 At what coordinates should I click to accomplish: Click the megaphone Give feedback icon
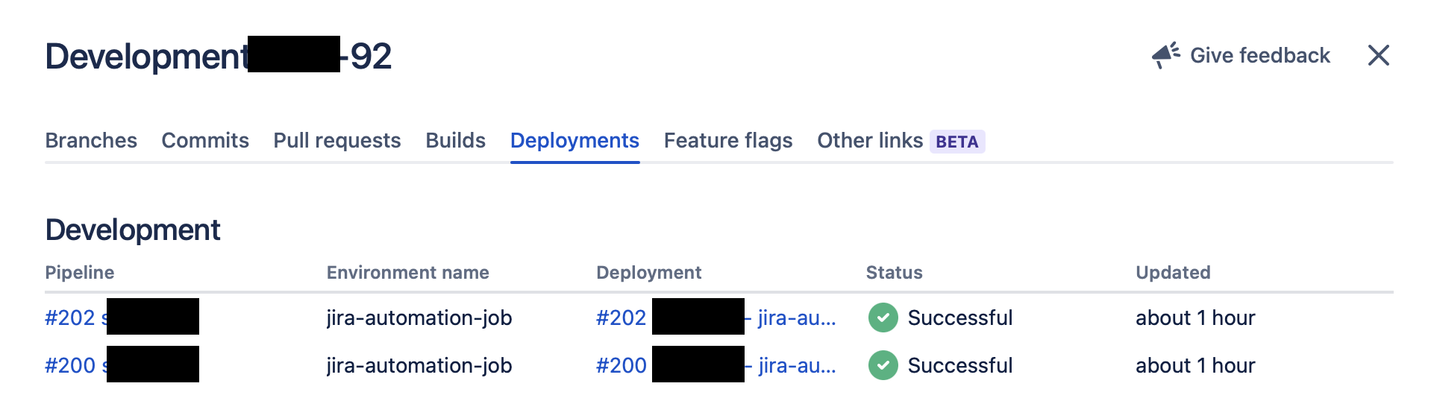tap(1165, 55)
